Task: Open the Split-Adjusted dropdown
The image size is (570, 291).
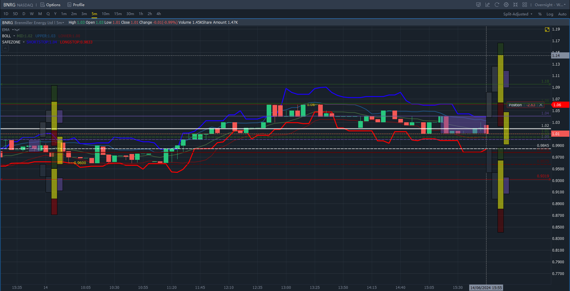Action: pyautogui.click(x=518, y=14)
